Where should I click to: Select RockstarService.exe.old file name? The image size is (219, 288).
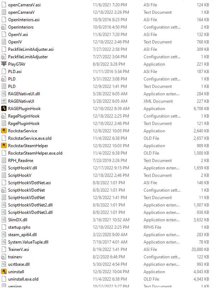coord(30,138)
